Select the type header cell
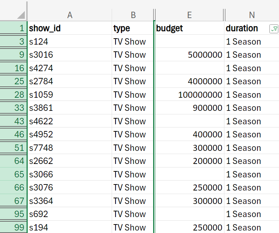The width and height of the screenshot is (279, 233). pyautogui.click(x=133, y=28)
